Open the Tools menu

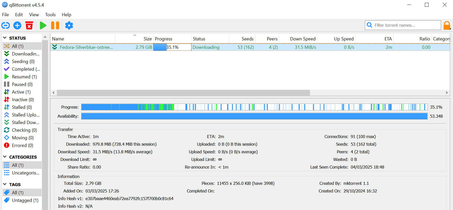(x=50, y=15)
